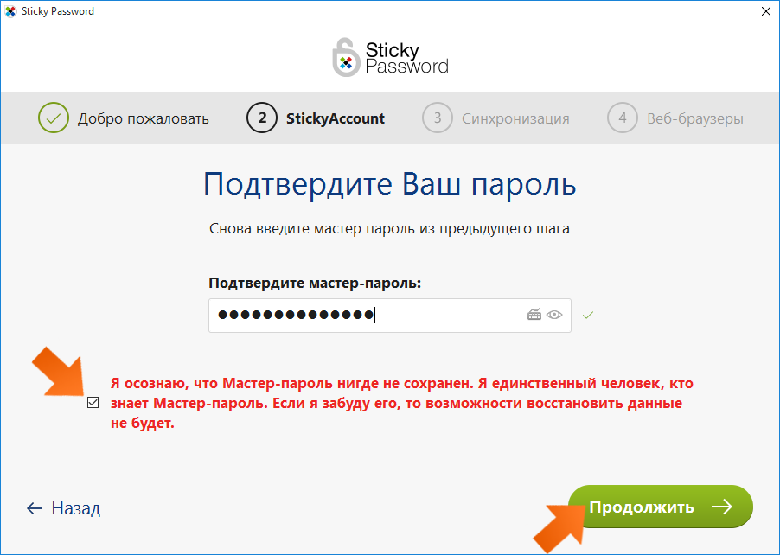Click the Подтвердите мастер-пароль label

pos(315,283)
